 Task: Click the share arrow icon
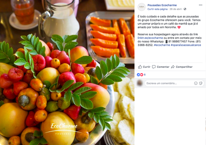click(x=173, y=67)
